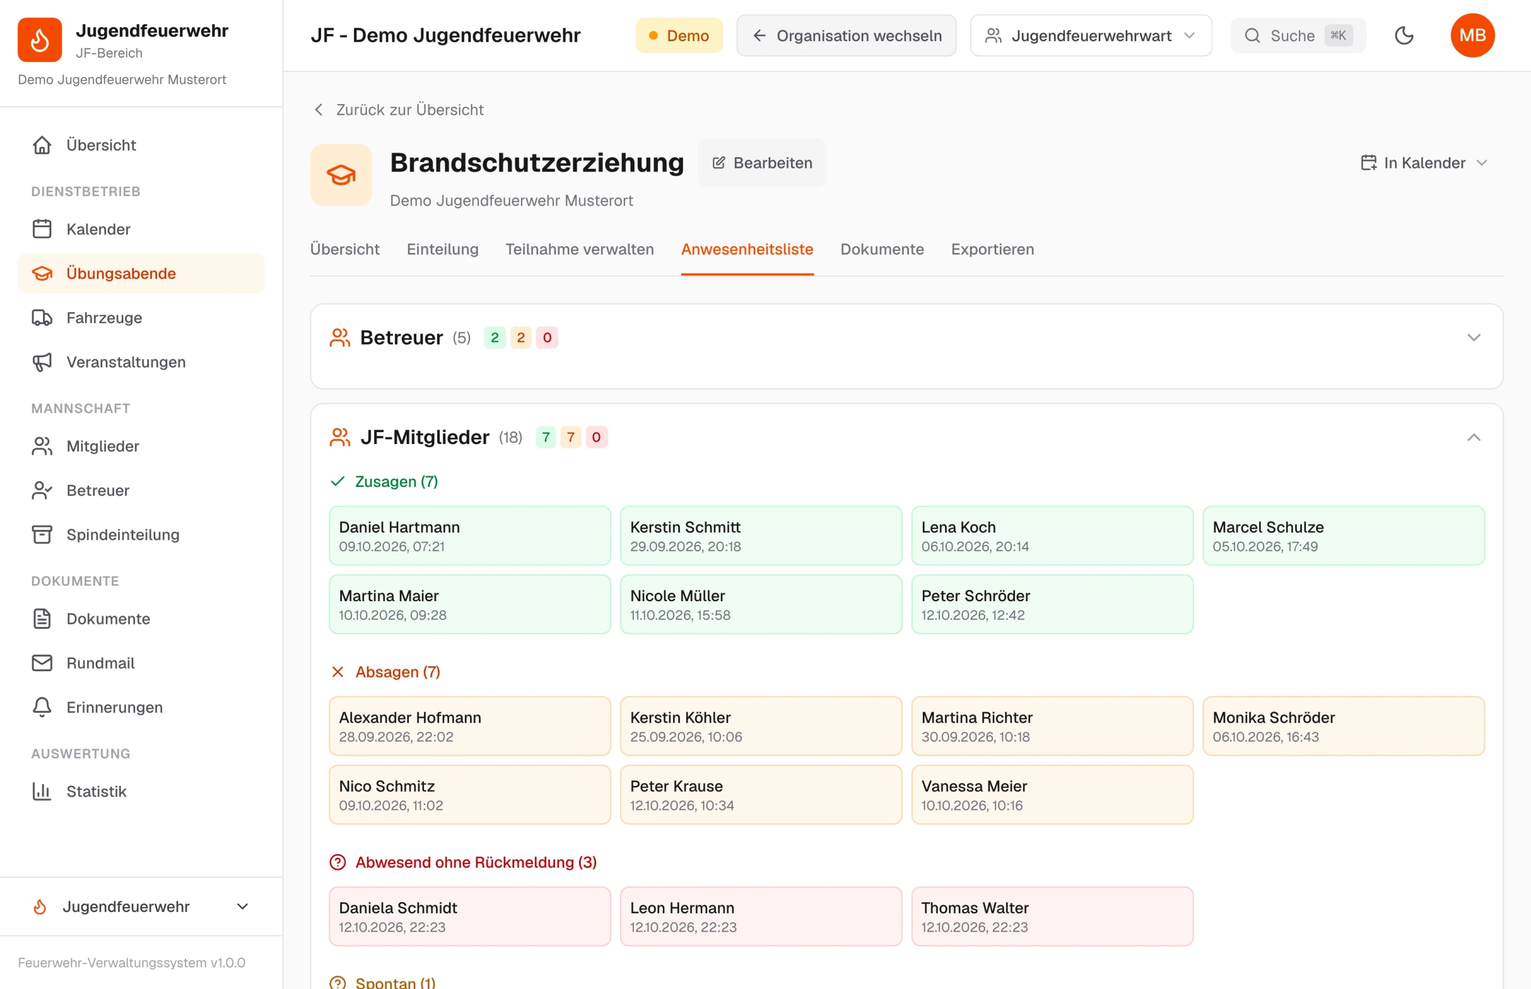The image size is (1531, 989).
Task: Select Kerstin Schmitt card
Action: click(760, 535)
